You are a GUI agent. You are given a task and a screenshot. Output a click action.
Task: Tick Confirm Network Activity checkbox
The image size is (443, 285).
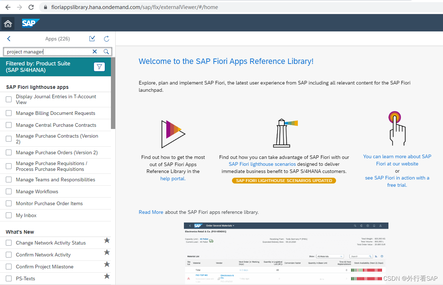coord(9,255)
